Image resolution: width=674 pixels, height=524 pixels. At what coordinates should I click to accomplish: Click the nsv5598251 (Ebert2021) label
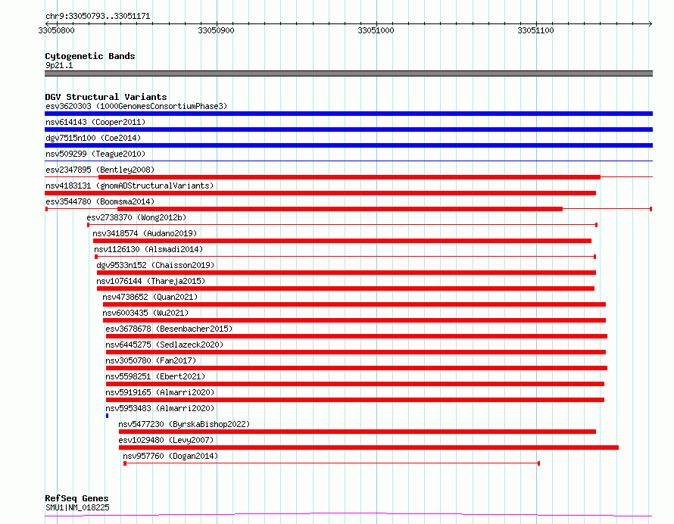155,376
